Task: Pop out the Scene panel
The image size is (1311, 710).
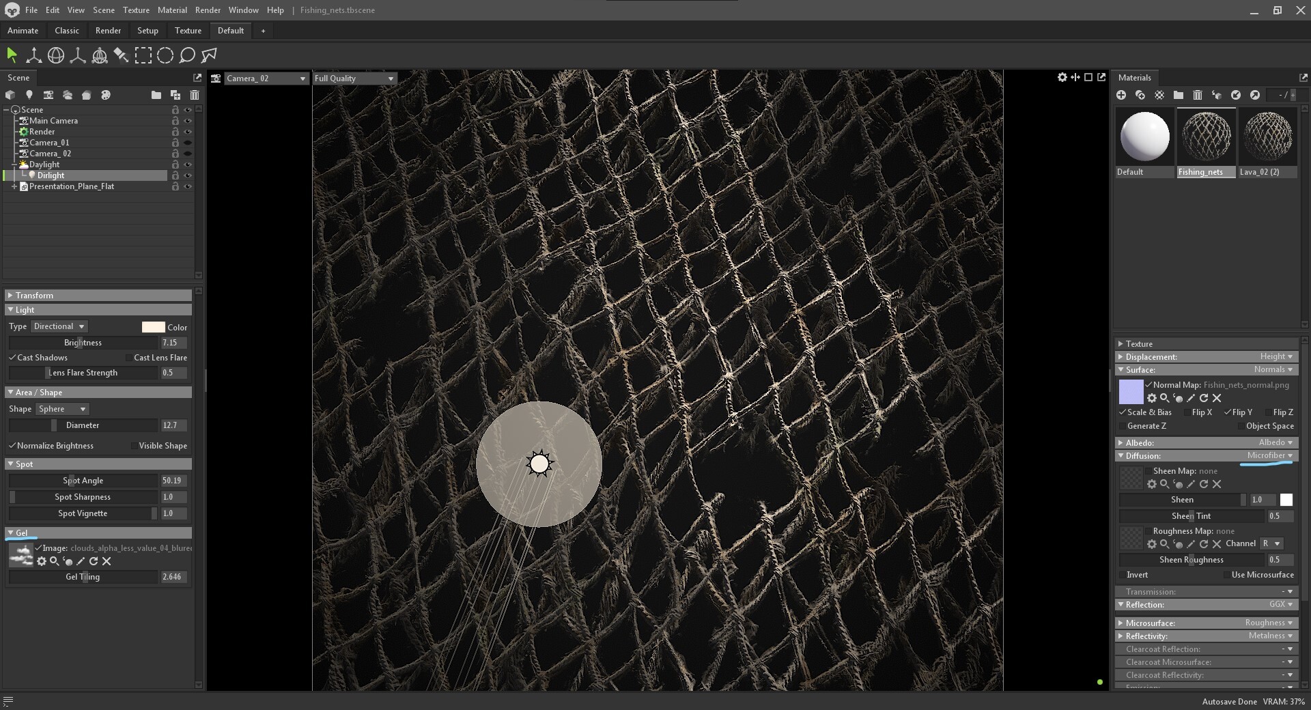Action: [x=197, y=78]
